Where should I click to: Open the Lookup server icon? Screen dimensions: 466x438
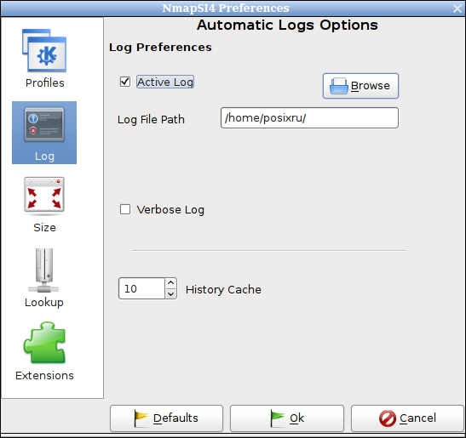click(44, 270)
